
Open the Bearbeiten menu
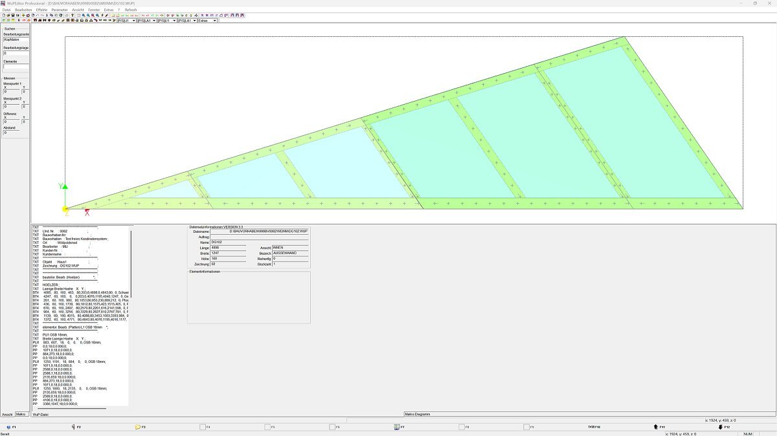[23, 10]
